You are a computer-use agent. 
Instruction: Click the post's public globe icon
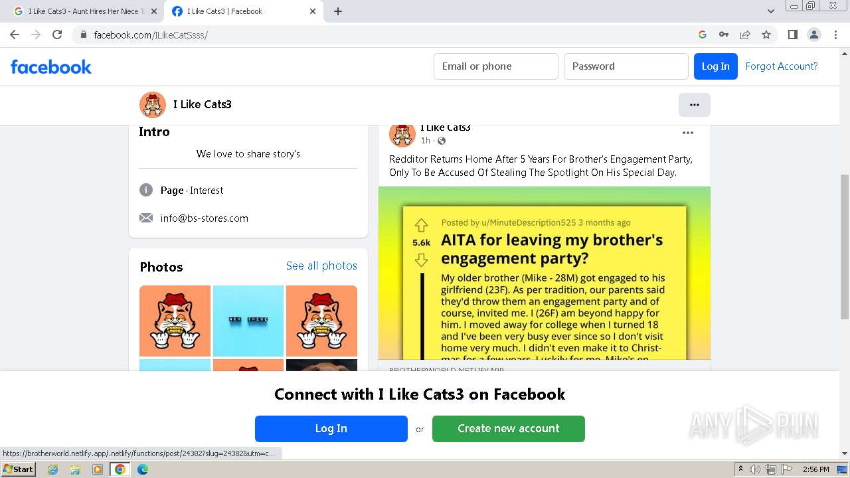click(442, 141)
